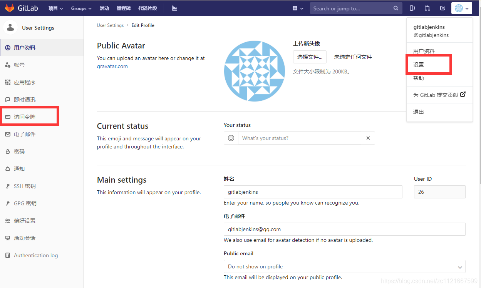Open the Public email dropdown
481x288 pixels.
[344, 266]
